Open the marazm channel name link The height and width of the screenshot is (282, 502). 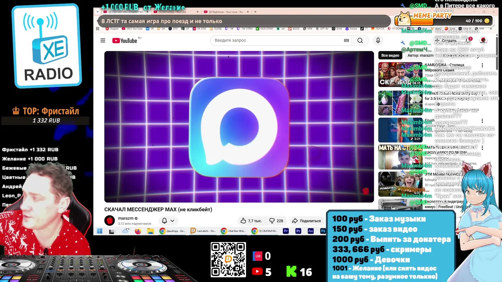[125, 218]
